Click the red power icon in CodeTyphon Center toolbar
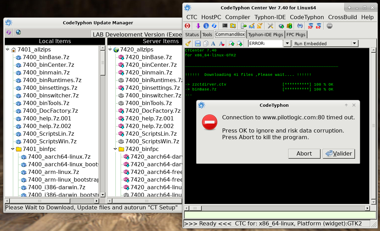Screen dimensions: 380x231 187,26
